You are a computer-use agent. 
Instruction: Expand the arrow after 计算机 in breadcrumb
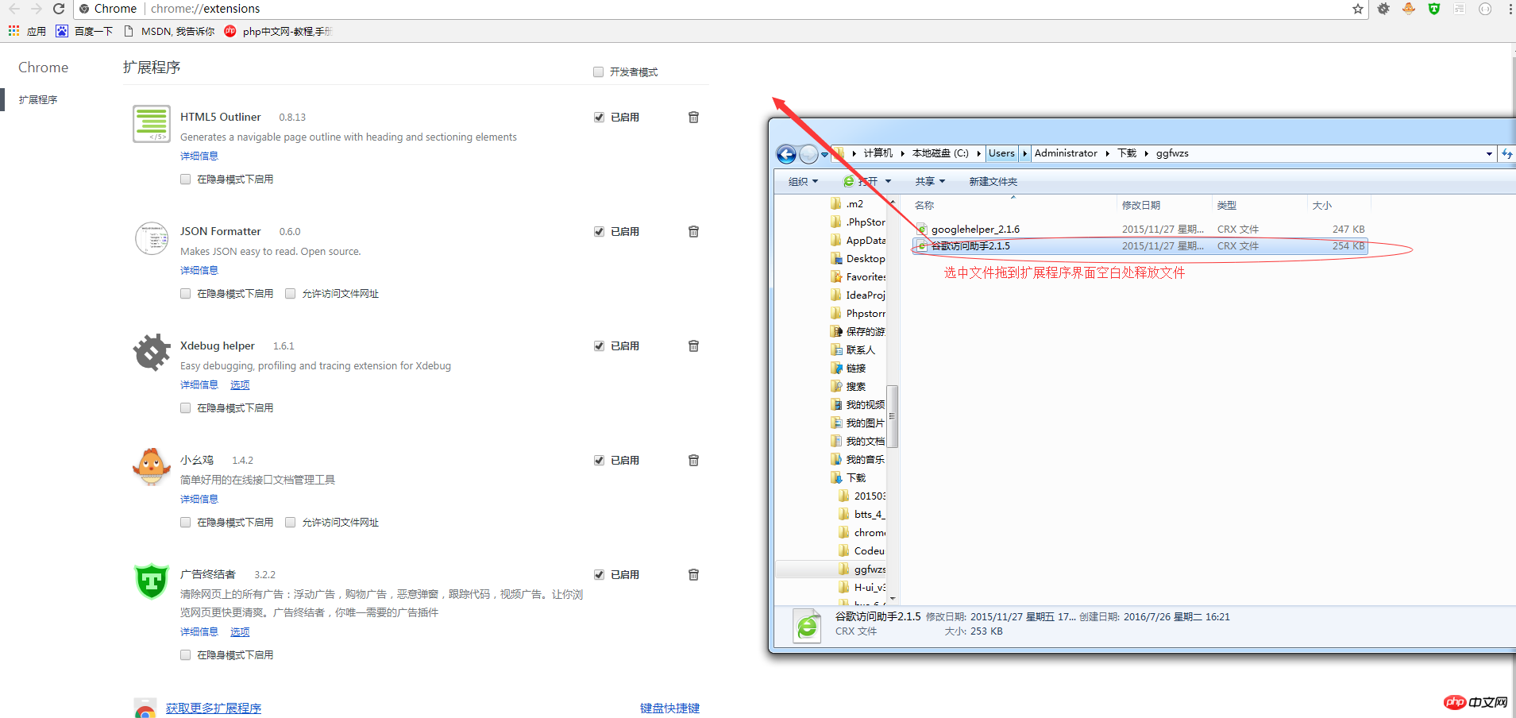pyautogui.click(x=902, y=153)
